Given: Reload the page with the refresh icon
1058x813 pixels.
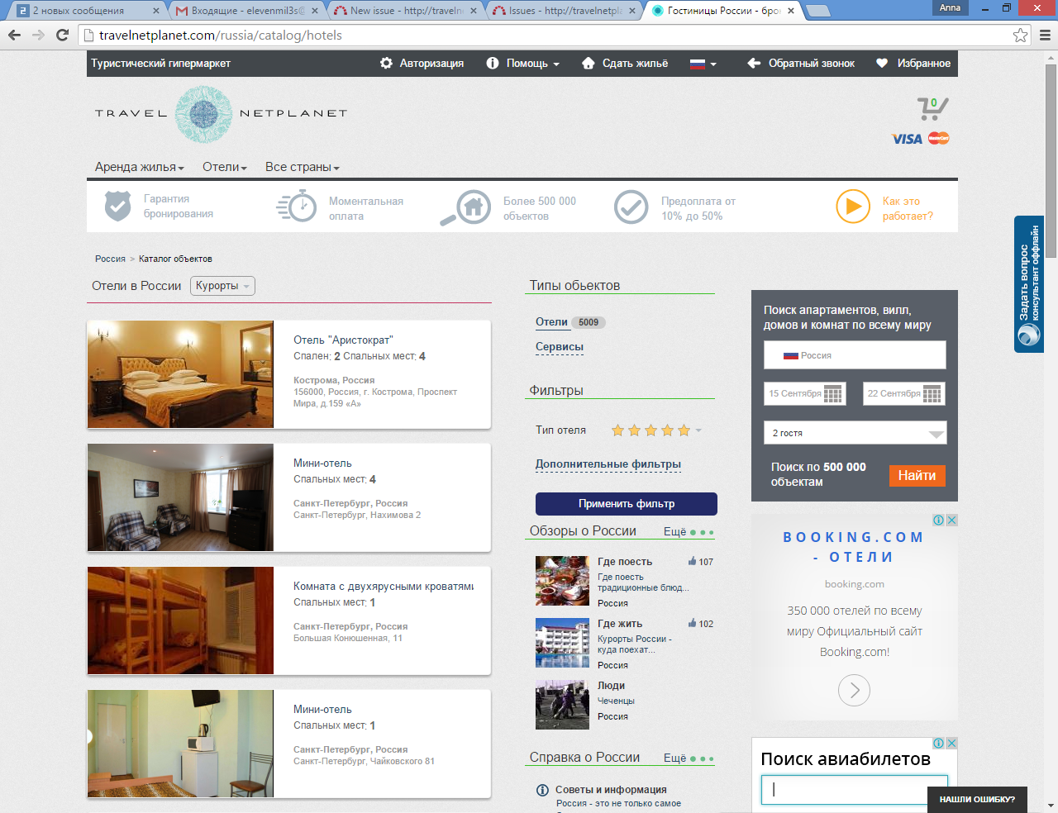Looking at the screenshot, I should pos(62,35).
